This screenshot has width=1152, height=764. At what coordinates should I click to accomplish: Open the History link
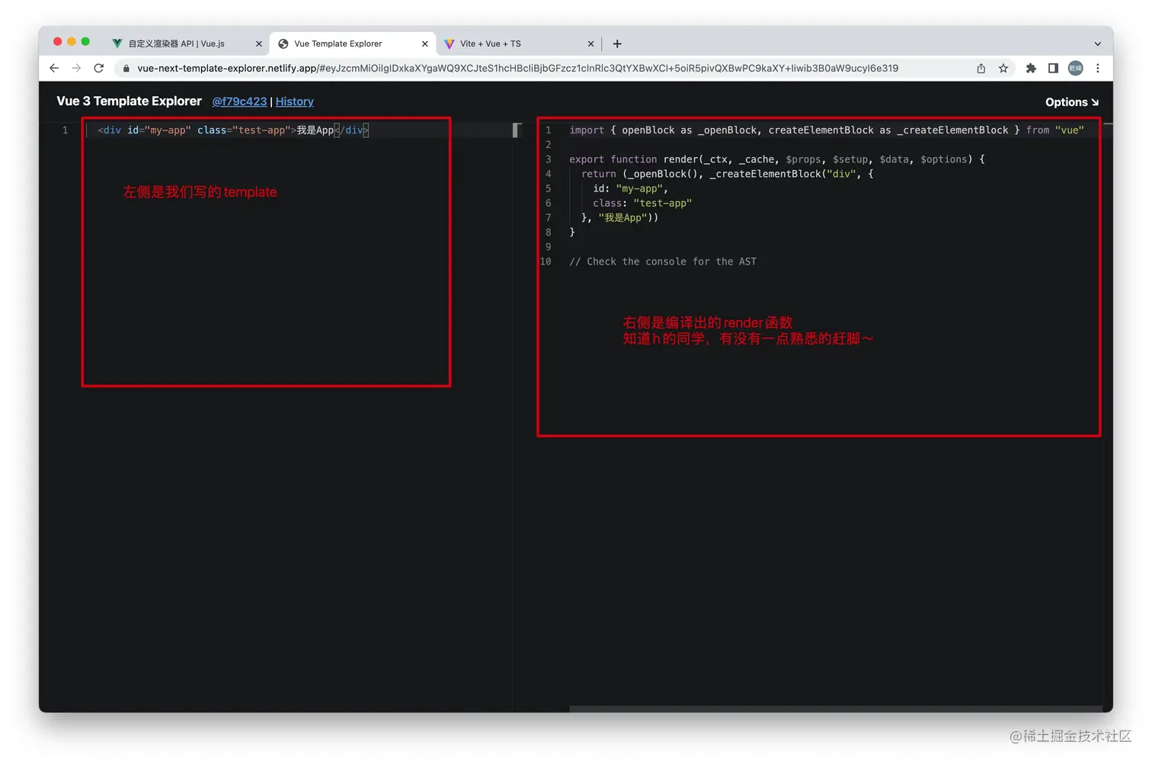(295, 101)
